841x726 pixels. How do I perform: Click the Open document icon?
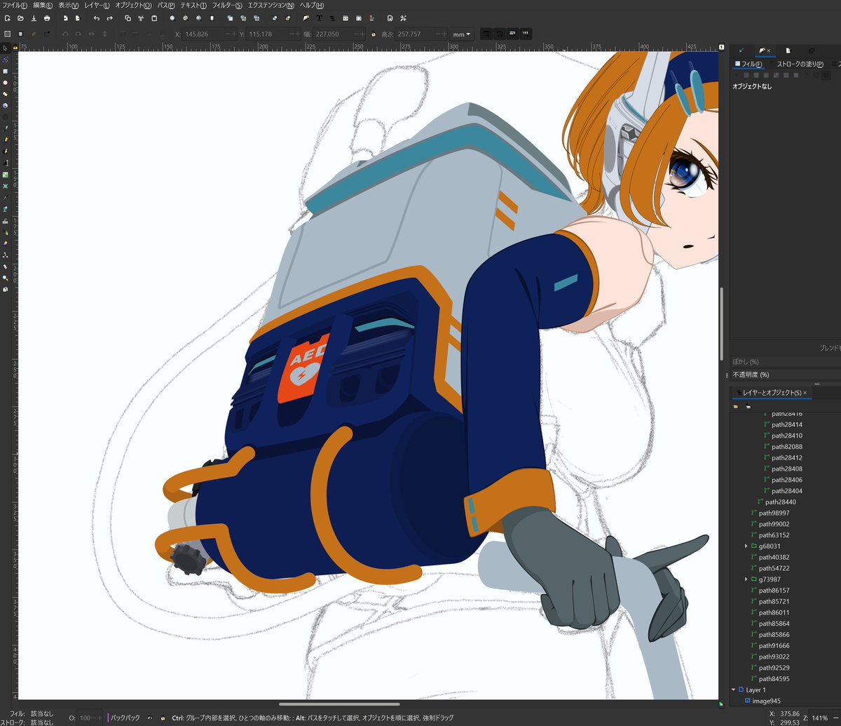(x=21, y=18)
